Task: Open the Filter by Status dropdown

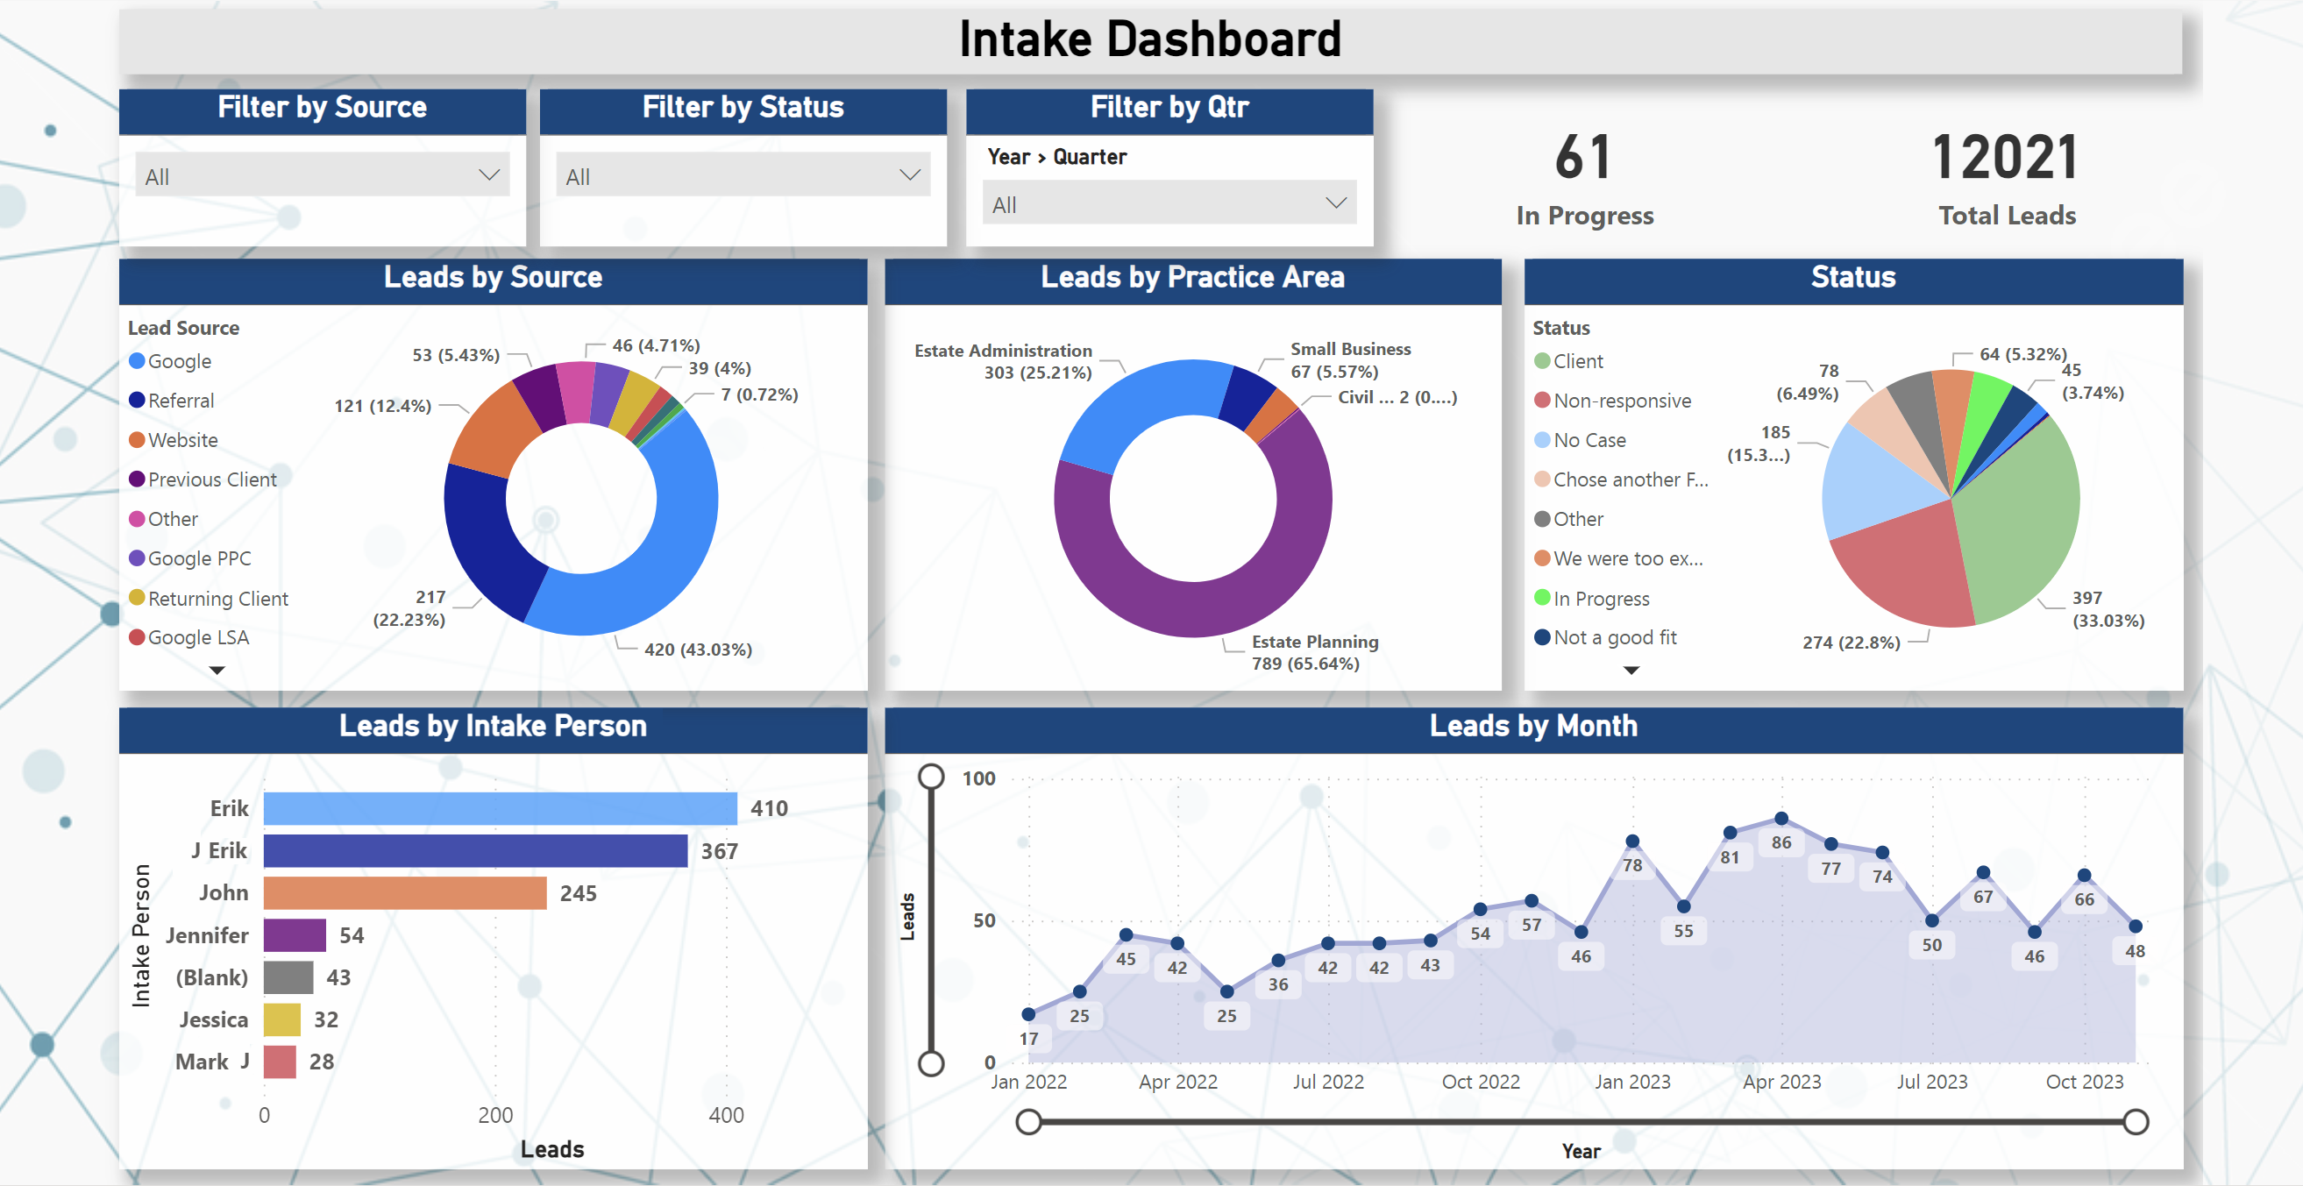Action: 742,176
